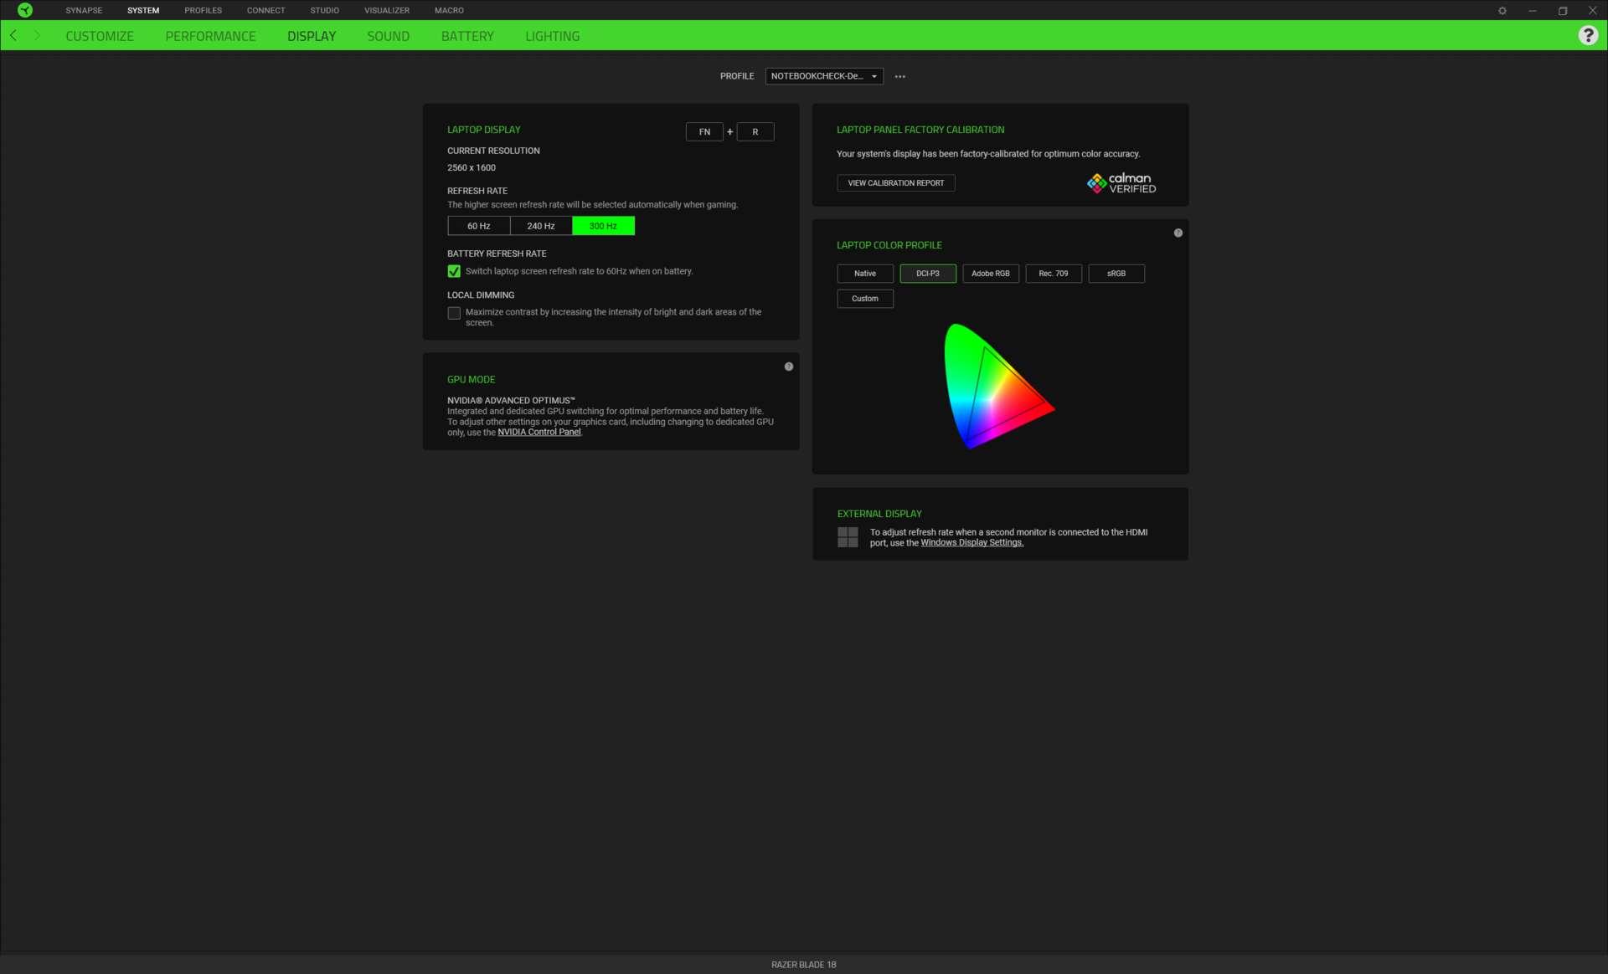The width and height of the screenshot is (1608, 974).
Task: Open Windows Display Settings link
Action: pos(971,543)
